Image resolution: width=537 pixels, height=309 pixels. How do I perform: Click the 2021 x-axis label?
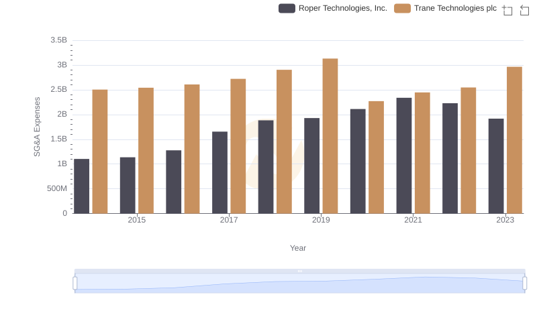click(413, 220)
